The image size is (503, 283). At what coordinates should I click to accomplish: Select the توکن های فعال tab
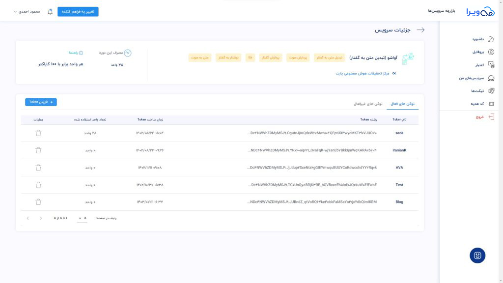[403, 104]
